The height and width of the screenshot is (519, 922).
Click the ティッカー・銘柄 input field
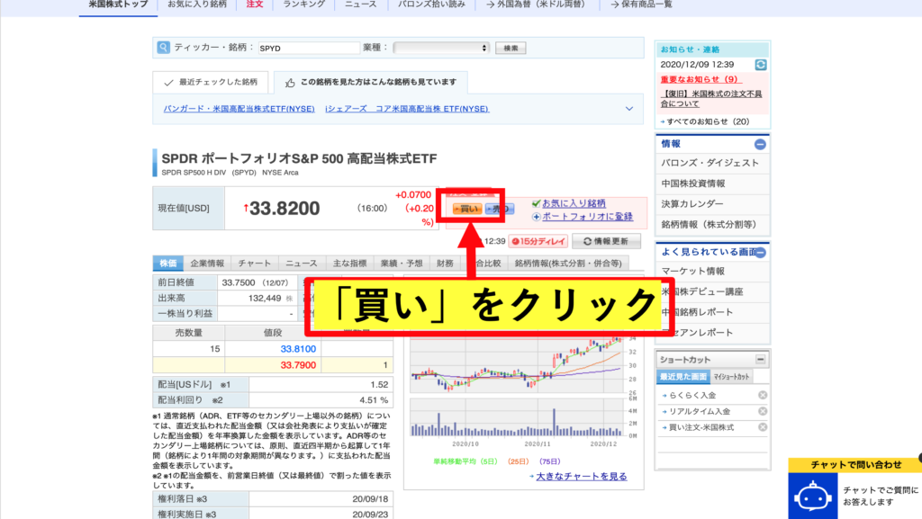(x=309, y=48)
